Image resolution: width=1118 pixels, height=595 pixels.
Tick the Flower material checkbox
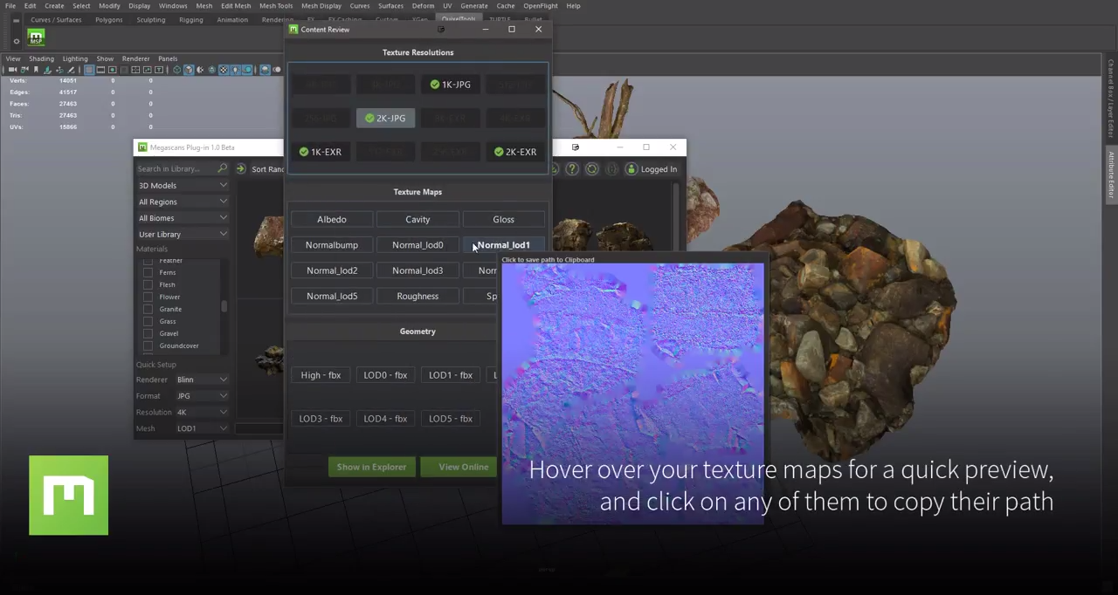pyautogui.click(x=148, y=297)
